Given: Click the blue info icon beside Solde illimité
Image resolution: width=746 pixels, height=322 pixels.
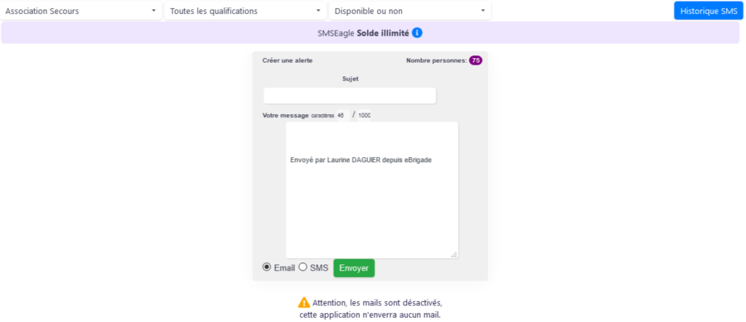Looking at the screenshot, I should coord(417,33).
